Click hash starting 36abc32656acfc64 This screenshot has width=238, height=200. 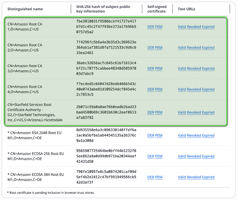(107, 69)
